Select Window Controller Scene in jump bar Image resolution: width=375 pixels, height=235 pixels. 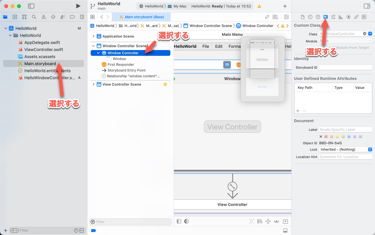[x=208, y=26]
